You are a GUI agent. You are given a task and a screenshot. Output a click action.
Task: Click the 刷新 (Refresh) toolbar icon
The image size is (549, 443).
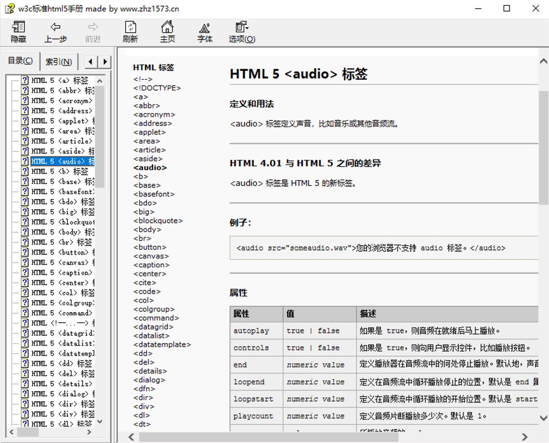(130, 32)
